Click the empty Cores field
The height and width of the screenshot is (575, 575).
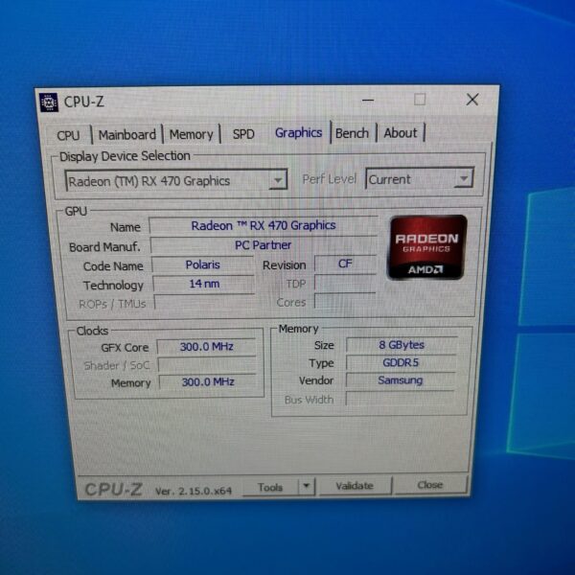click(345, 302)
